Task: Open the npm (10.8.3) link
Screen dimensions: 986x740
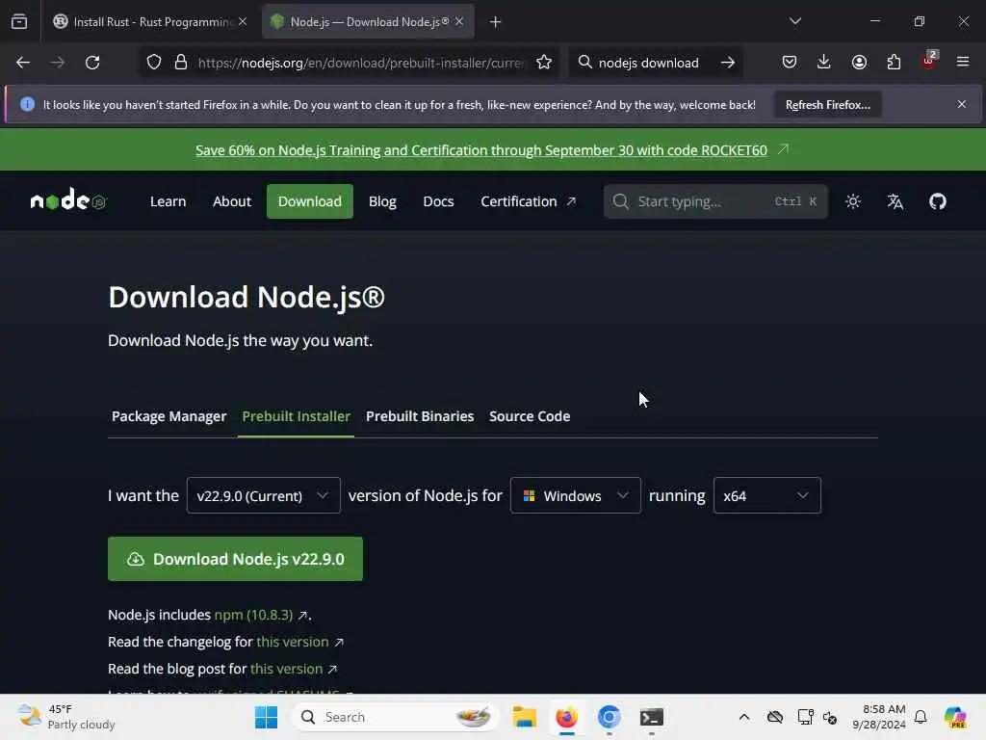Action: click(253, 615)
